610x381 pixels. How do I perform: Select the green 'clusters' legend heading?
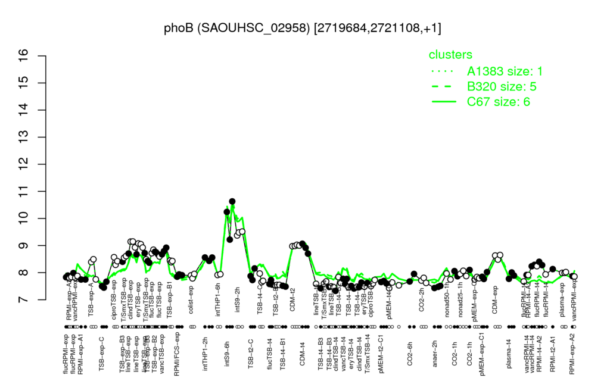click(x=450, y=54)
